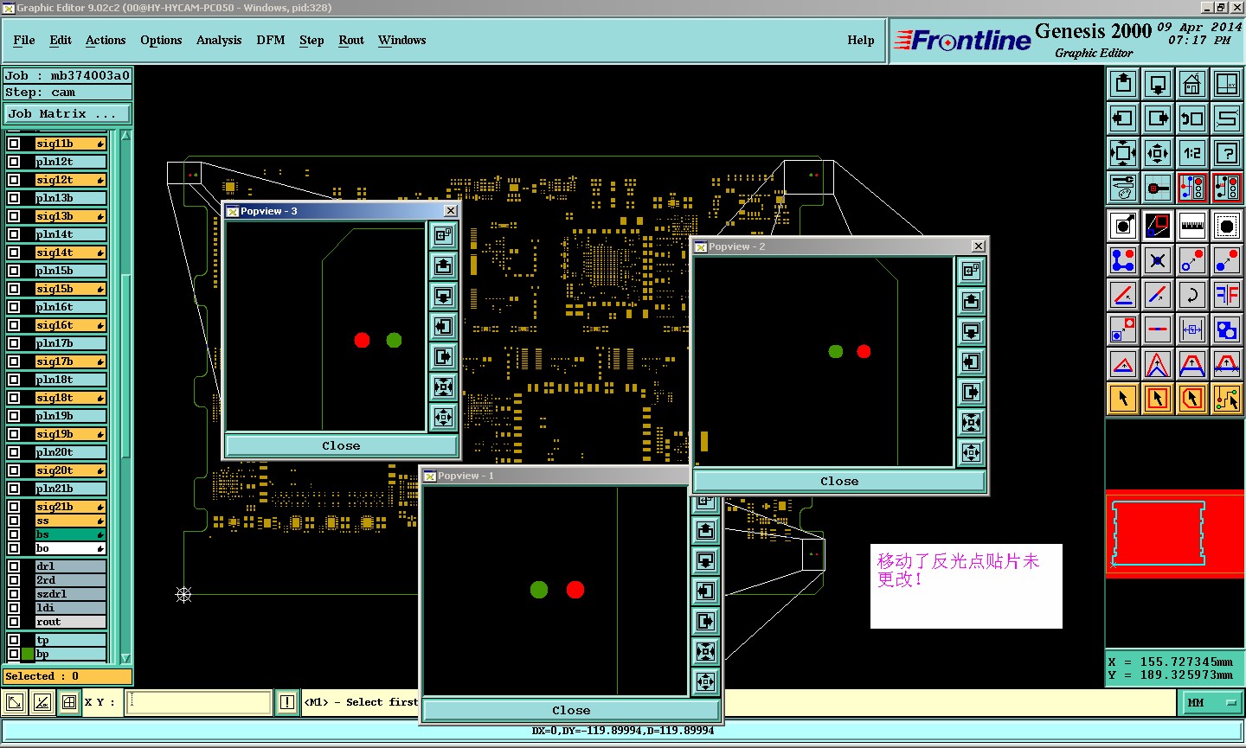Screen dimensions: 1246x748
Task: Open the DFM menu
Action: pyautogui.click(x=271, y=40)
